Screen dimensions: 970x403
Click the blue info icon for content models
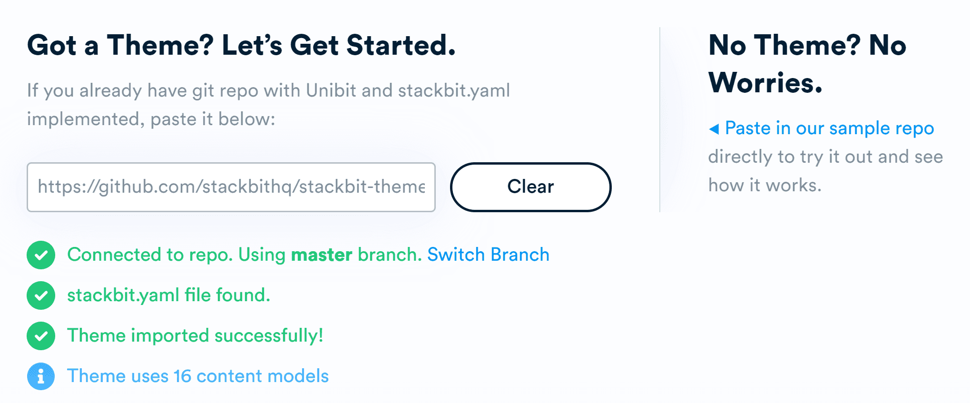[x=41, y=376]
